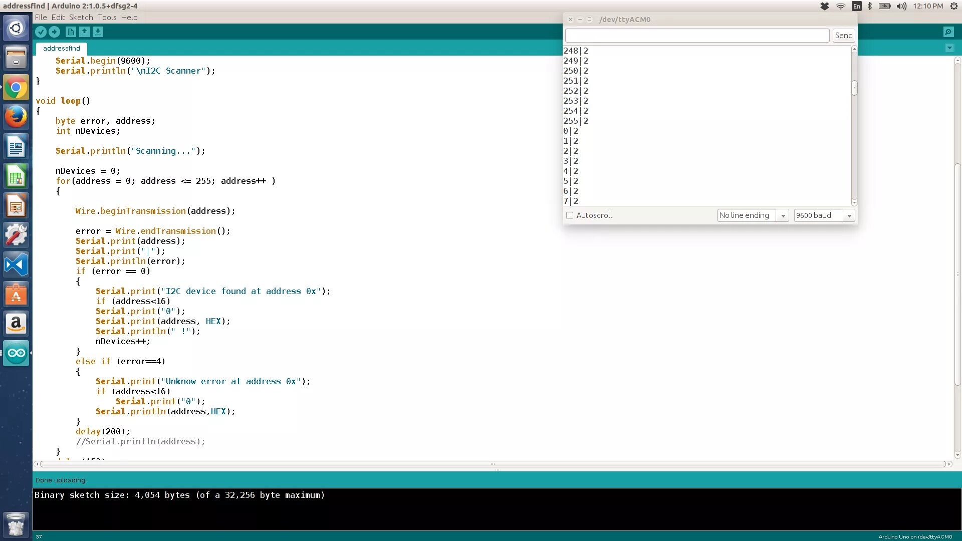Enable the Autoscroll checkbox
Screen dimensions: 962x541
click(x=570, y=215)
